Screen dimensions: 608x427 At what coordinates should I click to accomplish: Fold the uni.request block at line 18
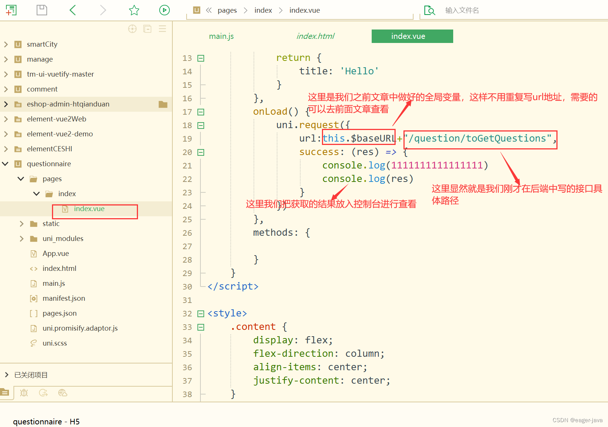(201, 126)
